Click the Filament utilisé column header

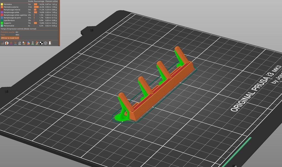point(51,1)
